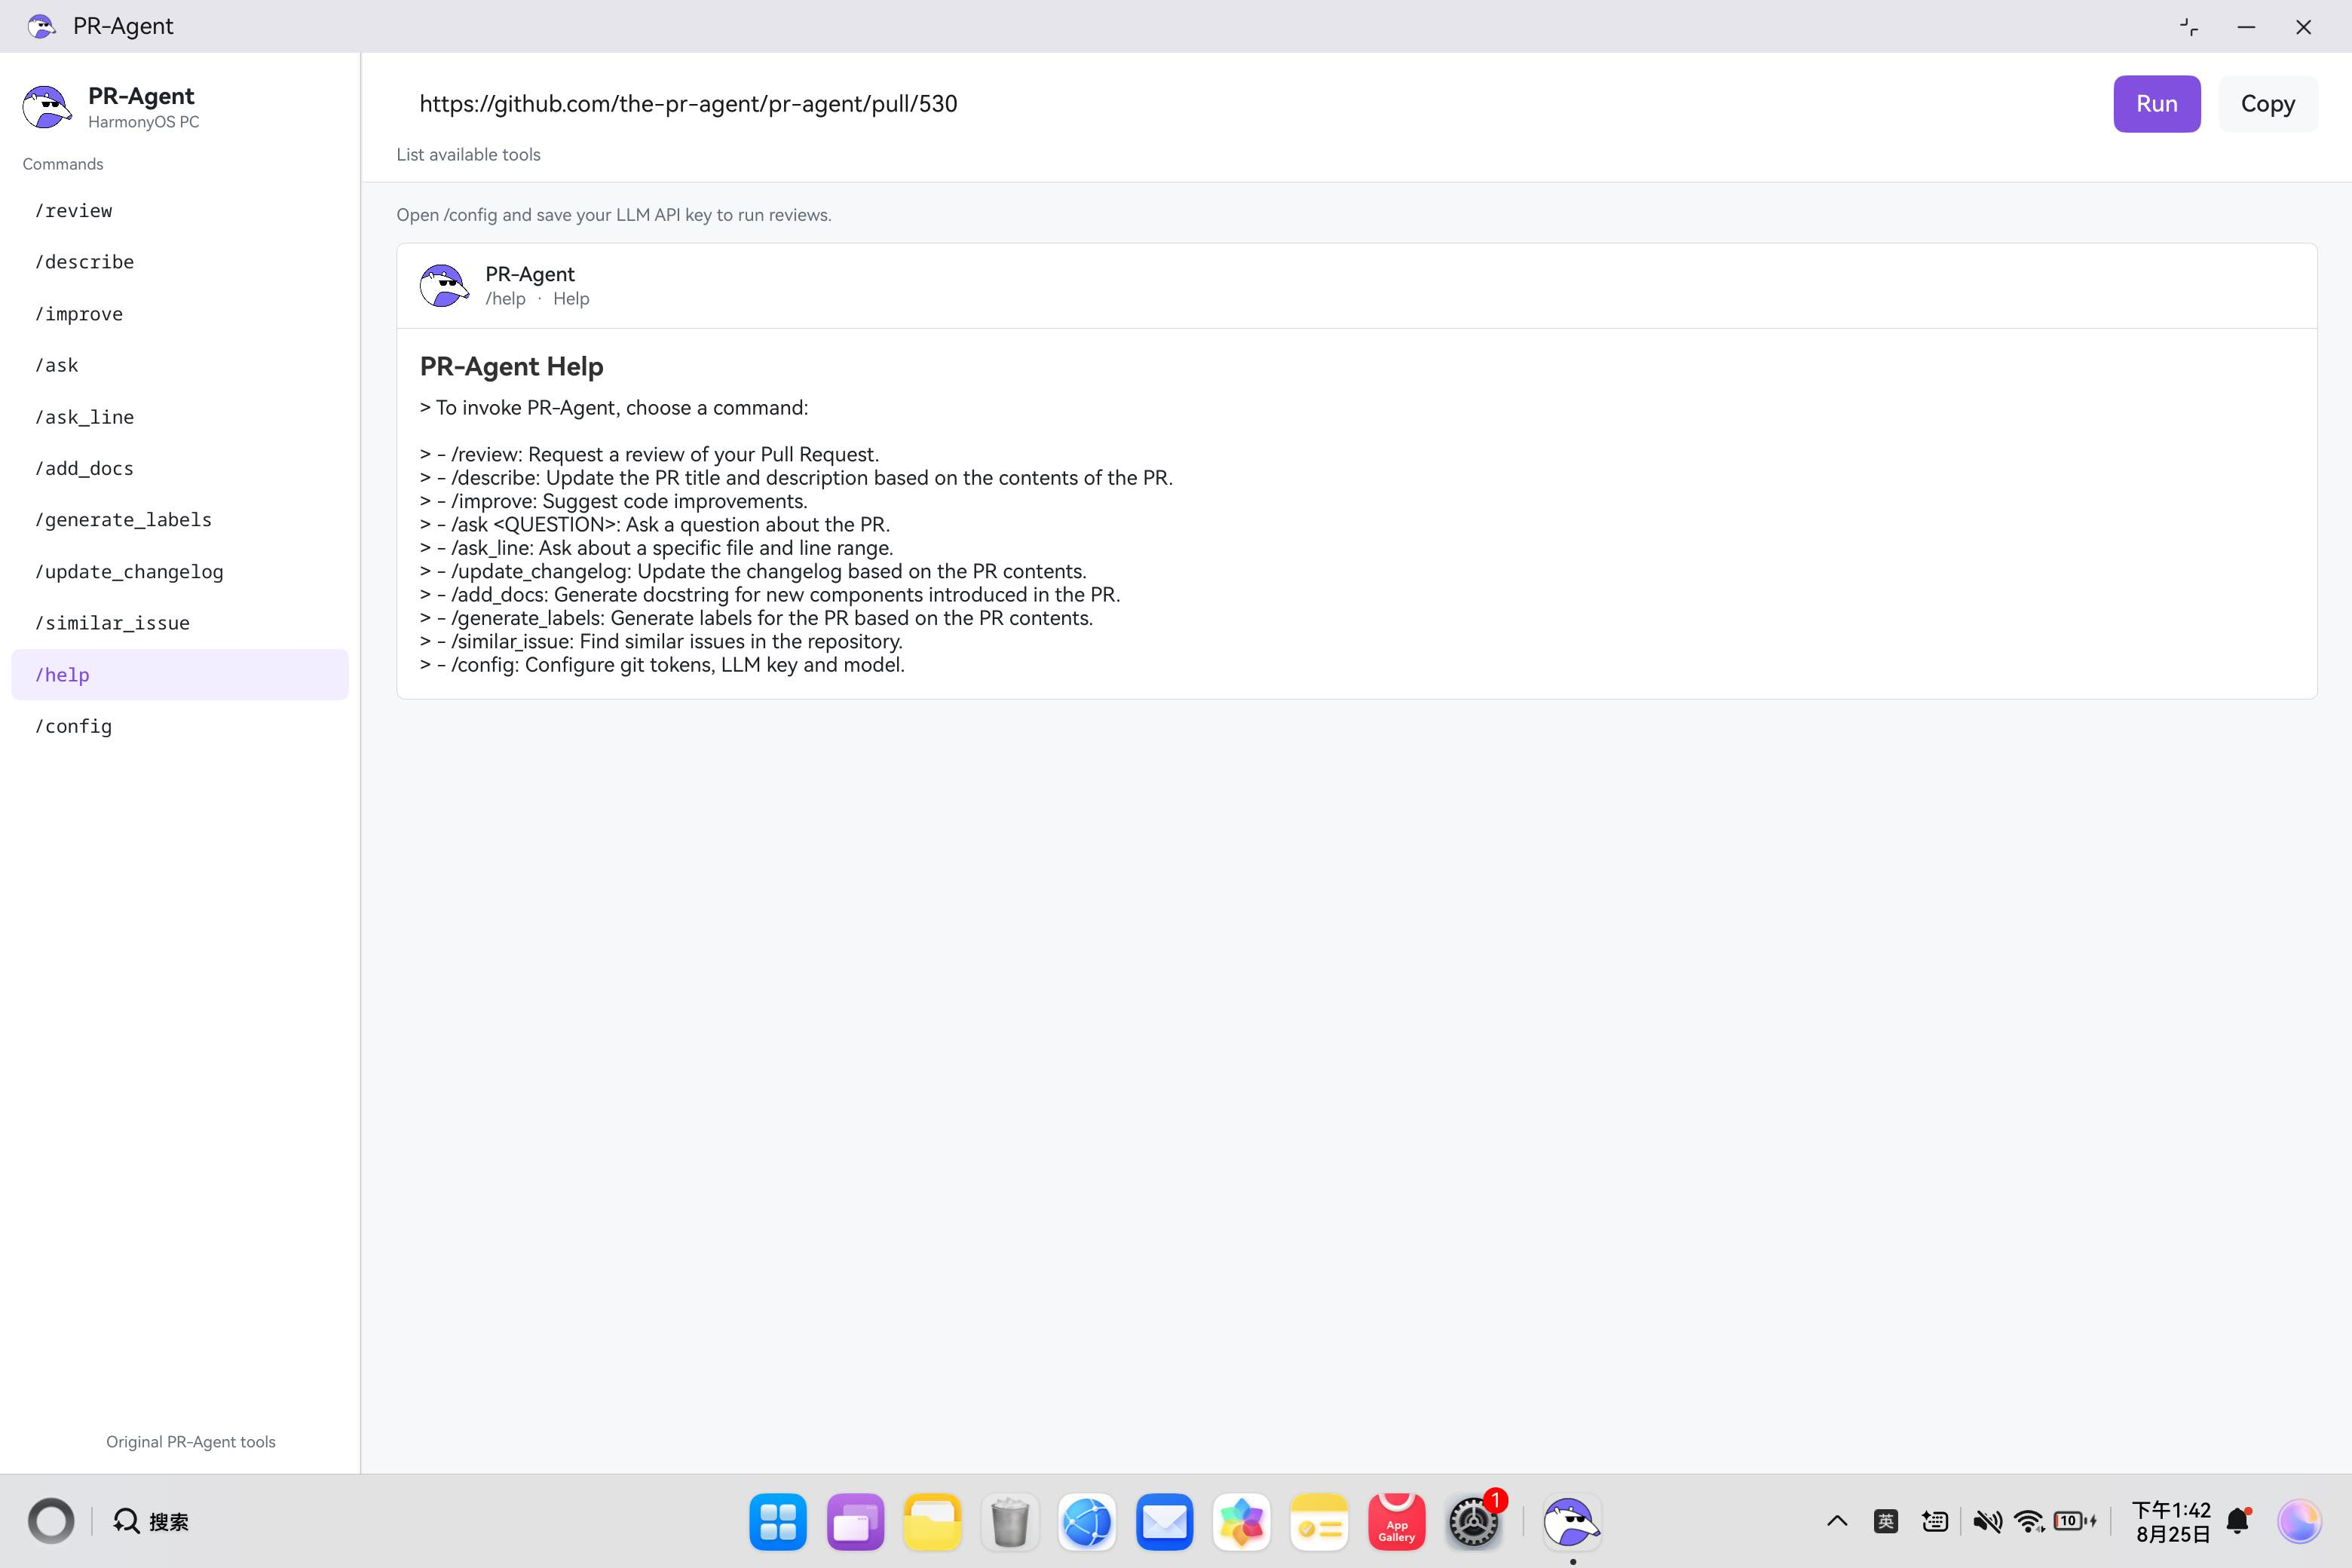
Task: Click the circular home button in the taskbar
Action: click(x=51, y=1521)
